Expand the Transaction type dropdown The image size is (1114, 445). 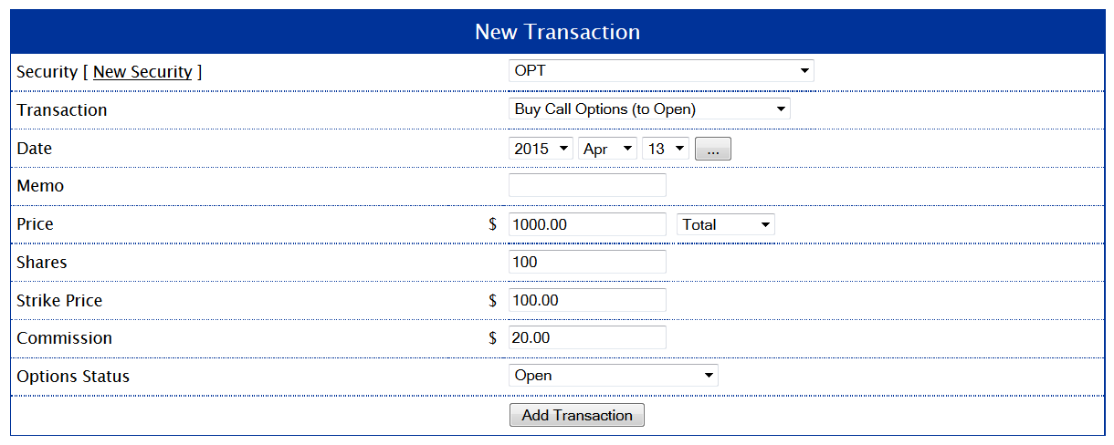point(648,109)
